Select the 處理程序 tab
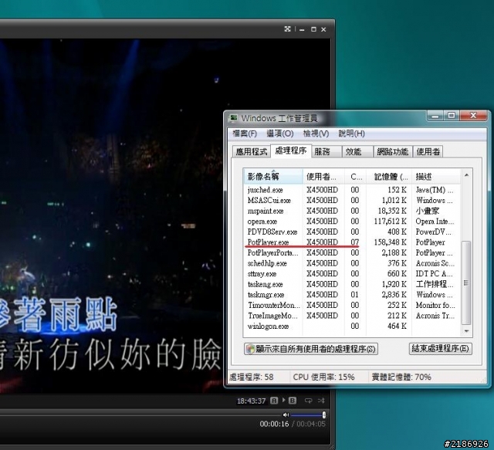494x450 pixels. tap(291, 151)
